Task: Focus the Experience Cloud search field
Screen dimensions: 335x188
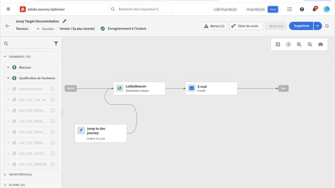Action: tap(140, 9)
